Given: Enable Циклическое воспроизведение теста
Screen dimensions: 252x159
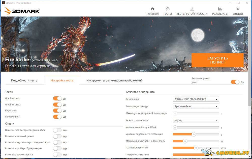Looking at the screenshot, I should click(x=57, y=130).
